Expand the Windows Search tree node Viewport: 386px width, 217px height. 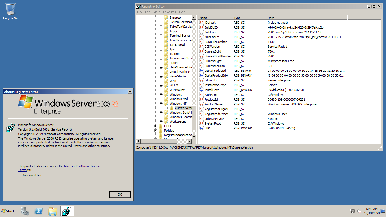(x=161, y=117)
